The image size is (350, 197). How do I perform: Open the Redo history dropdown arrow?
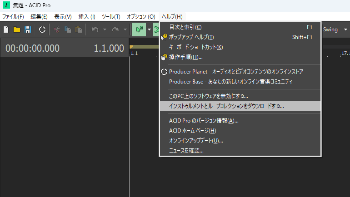[125, 30]
